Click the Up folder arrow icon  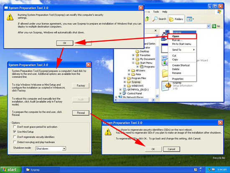(147, 19)
